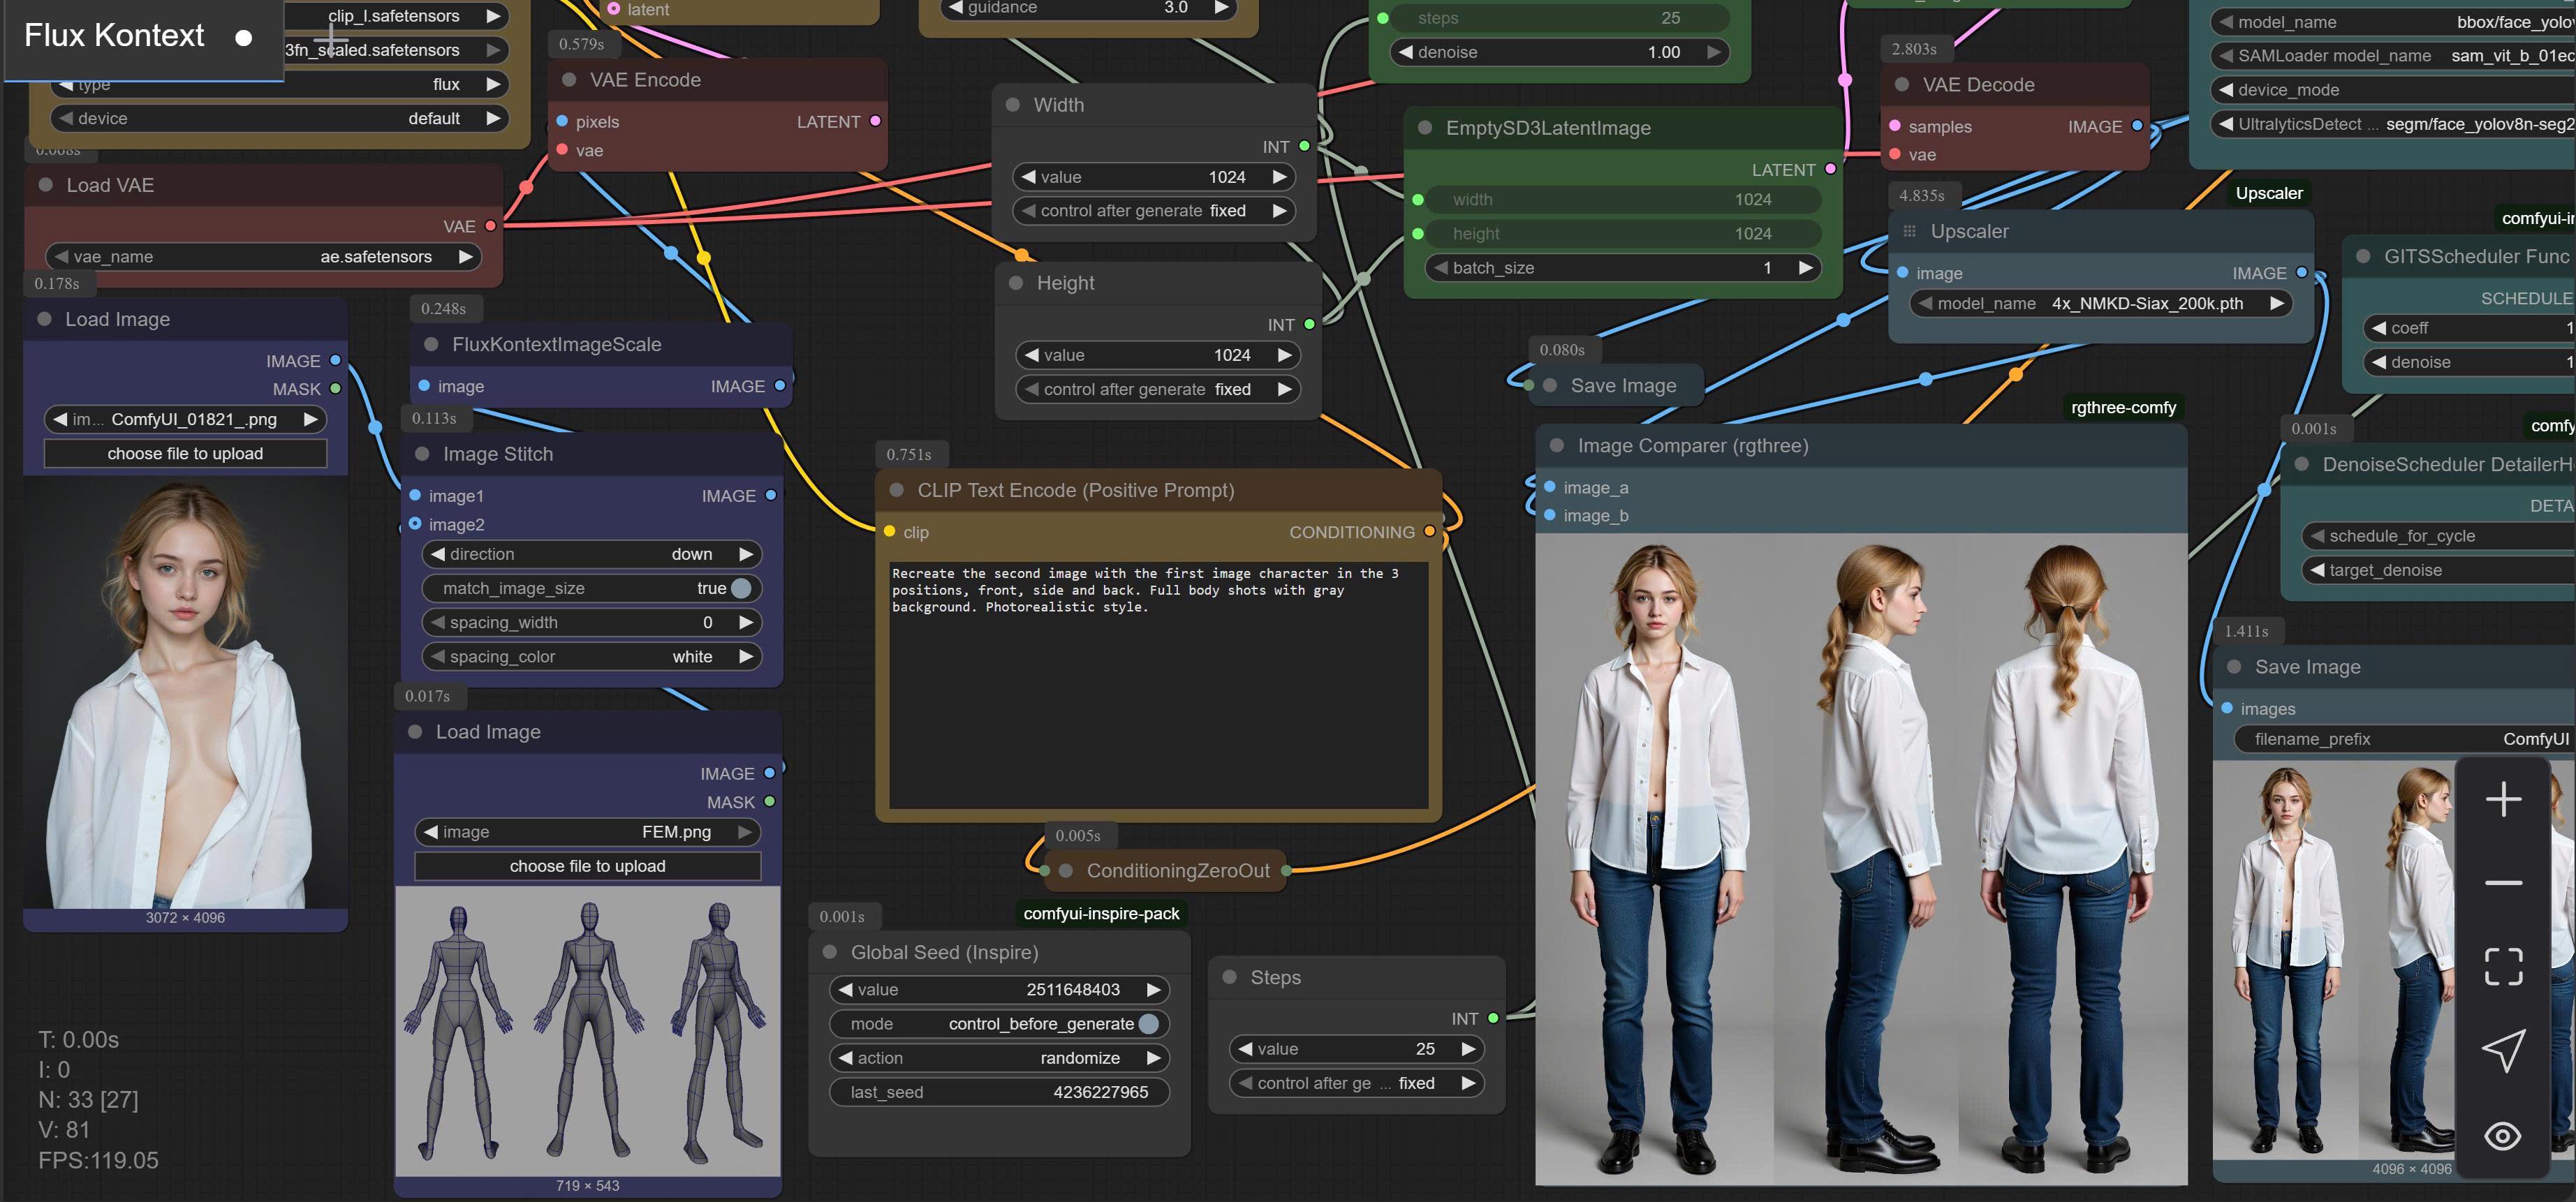Click the Upscaler group node grid icon

1909,231
